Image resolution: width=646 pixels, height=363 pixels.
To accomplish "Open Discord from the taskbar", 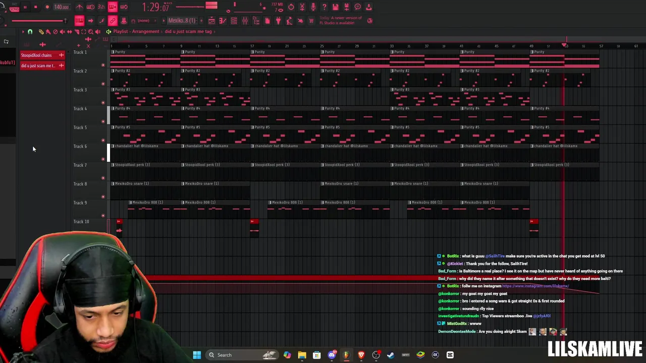I will coord(332,355).
